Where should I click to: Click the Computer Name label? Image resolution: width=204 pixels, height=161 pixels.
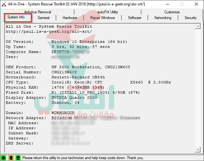tap(23, 52)
